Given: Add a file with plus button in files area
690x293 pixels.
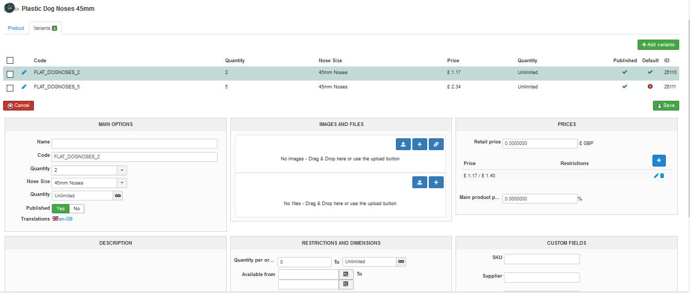Looking at the screenshot, I should [x=436, y=182].
